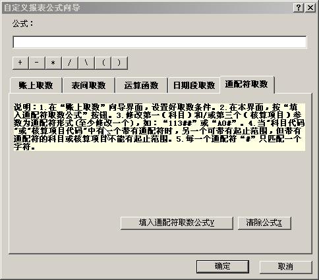Click the 说明 instruction text area

click(x=159, y=127)
